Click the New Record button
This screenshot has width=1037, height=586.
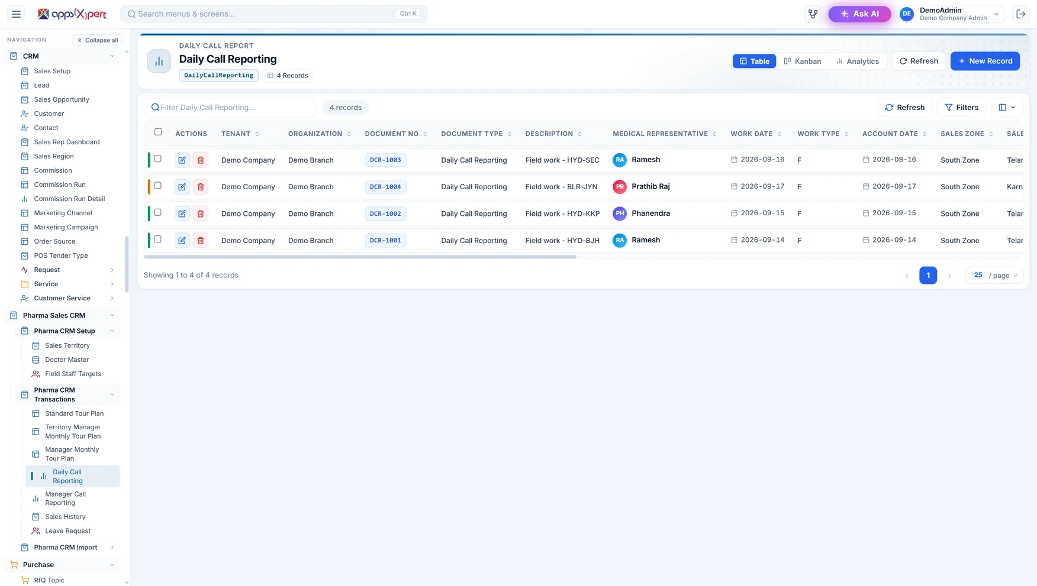coord(985,61)
